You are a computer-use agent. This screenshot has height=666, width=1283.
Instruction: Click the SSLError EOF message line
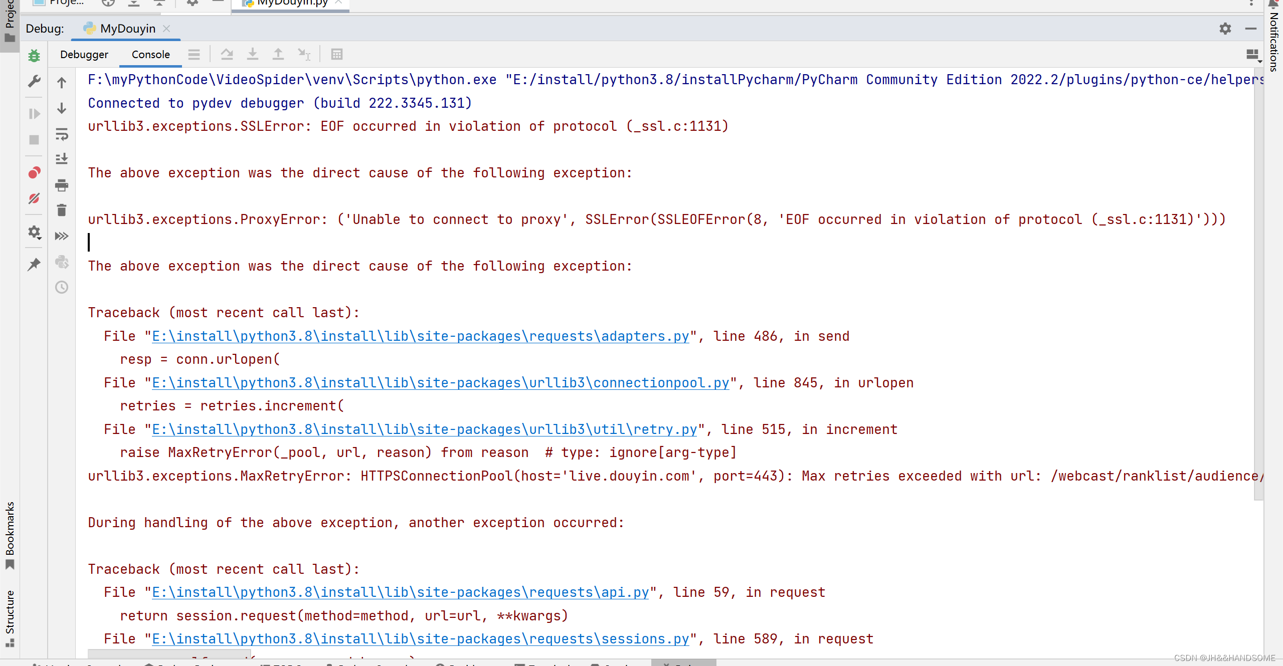[x=408, y=126]
